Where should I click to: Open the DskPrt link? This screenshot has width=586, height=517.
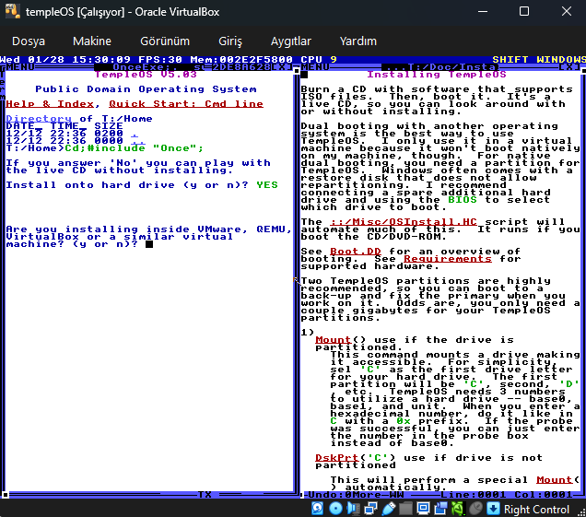[336, 458]
